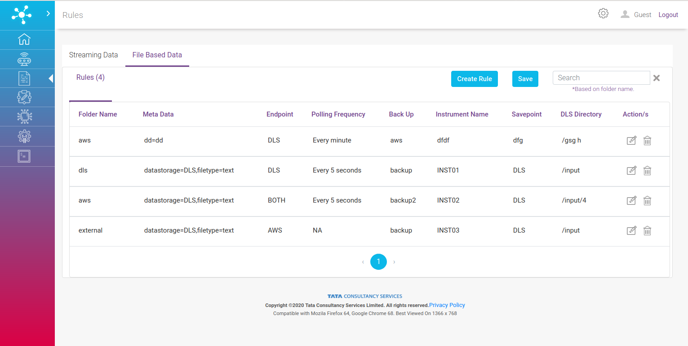Click the AWS endpoint cell
The height and width of the screenshot is (346, 688).
point(275,230)
